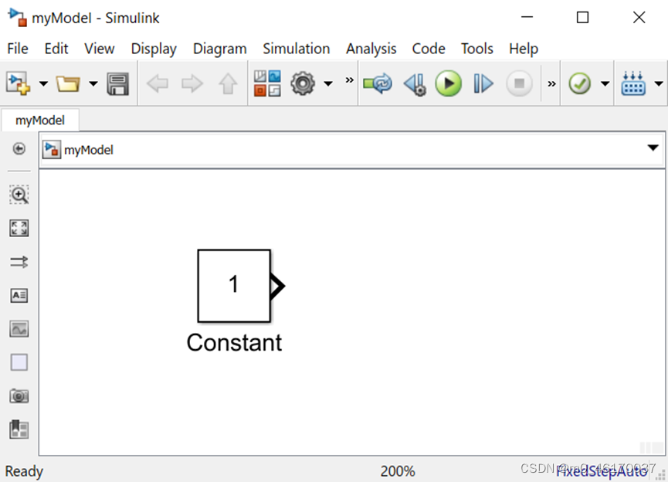
Task: Select the Image annotation tool
Action: click(19, 329)
